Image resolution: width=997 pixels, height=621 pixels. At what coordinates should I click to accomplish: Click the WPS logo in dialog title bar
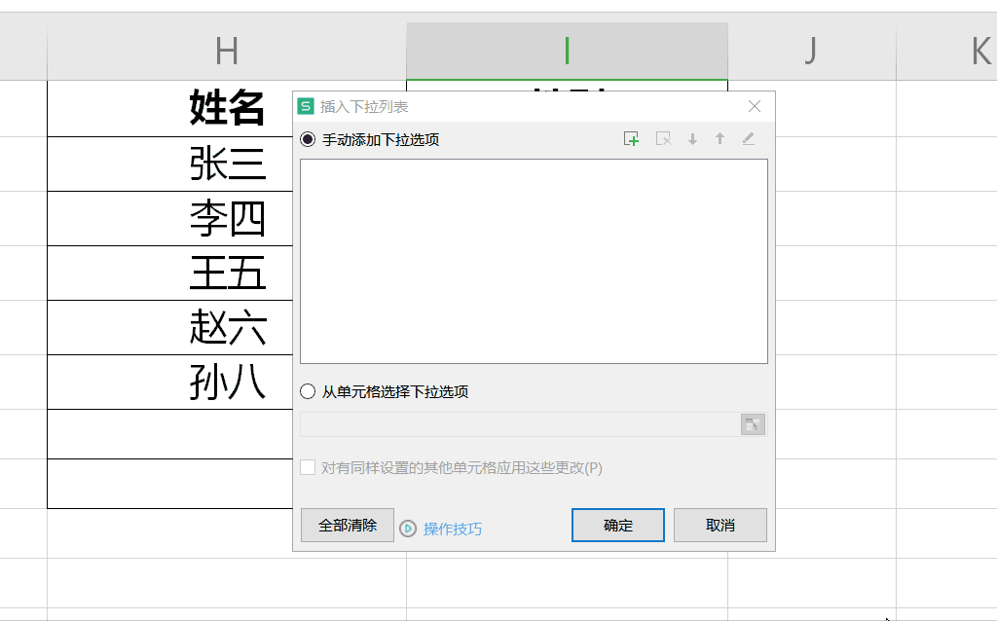(305, 106)
